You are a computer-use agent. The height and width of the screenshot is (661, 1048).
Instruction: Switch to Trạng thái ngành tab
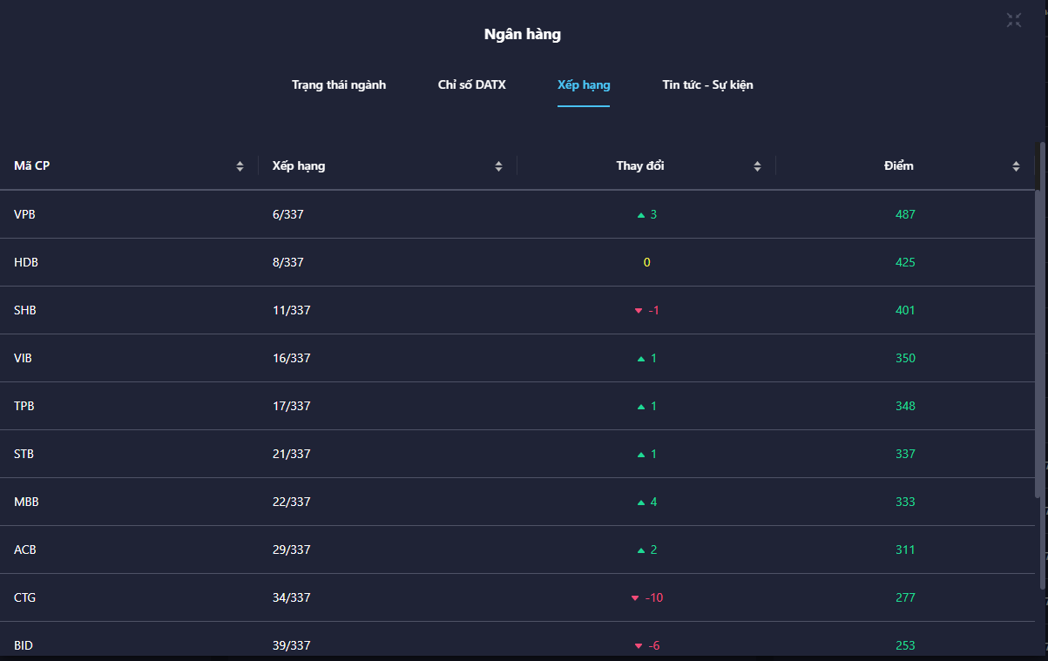click(x=339, y=85)
